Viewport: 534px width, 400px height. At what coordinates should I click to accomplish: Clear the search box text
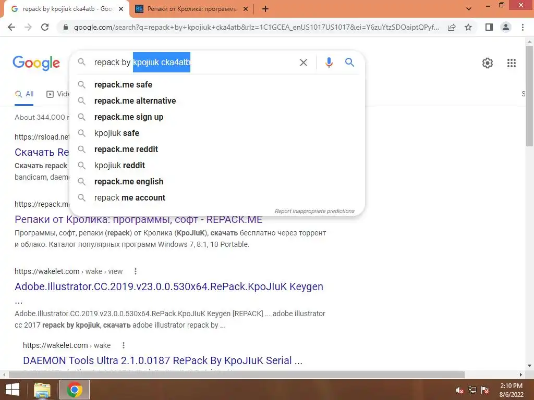[x=303, y=63]
